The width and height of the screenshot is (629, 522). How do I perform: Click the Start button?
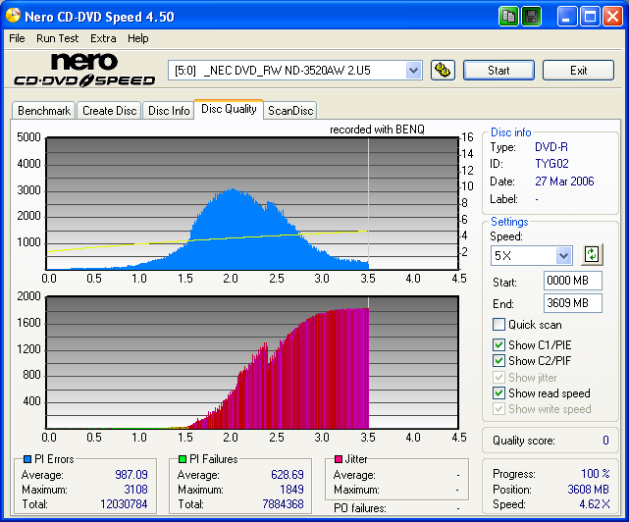coord(498,71)
